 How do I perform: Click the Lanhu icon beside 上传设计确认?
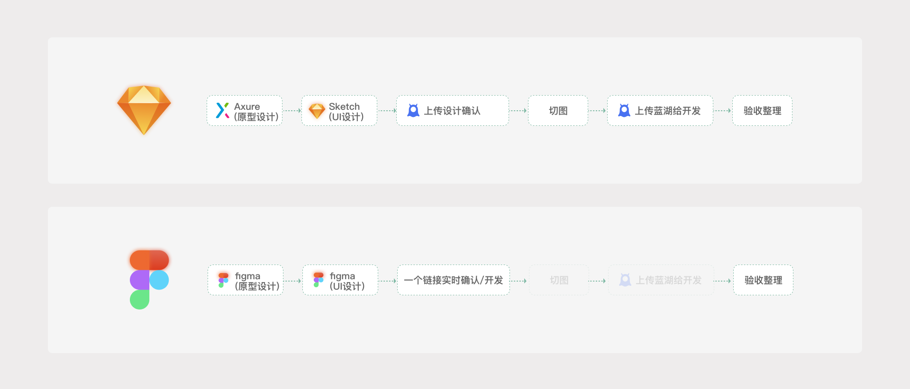coord(413,111)
